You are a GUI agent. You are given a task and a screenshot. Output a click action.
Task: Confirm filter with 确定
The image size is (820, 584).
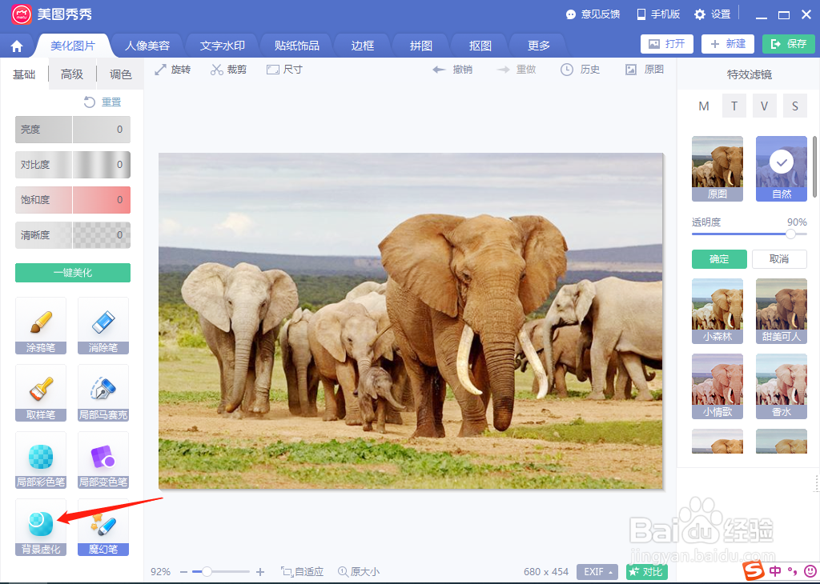719,259
